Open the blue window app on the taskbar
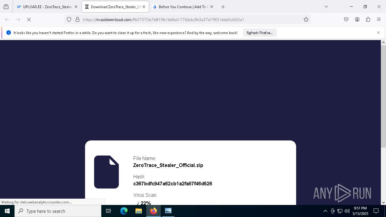The width and height of the screenshot is (386, 217). pyautogui.click(x=168, y=211)
